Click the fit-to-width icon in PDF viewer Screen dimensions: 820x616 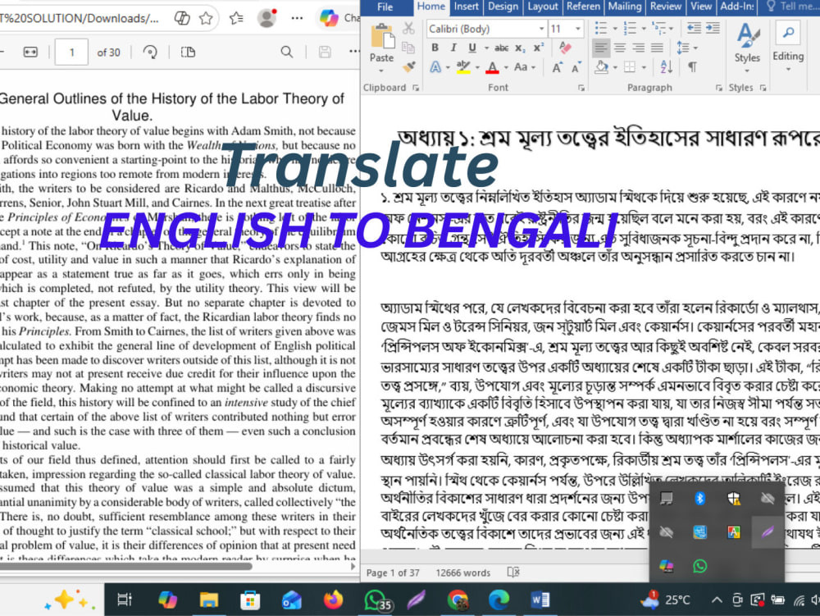click(x=30, y=52)
